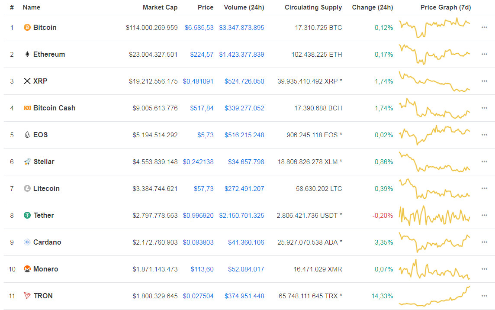Open the Tether 7-day price graph
Image resolution: width=495 pixels, height=310 pixels.
(434, 216)
